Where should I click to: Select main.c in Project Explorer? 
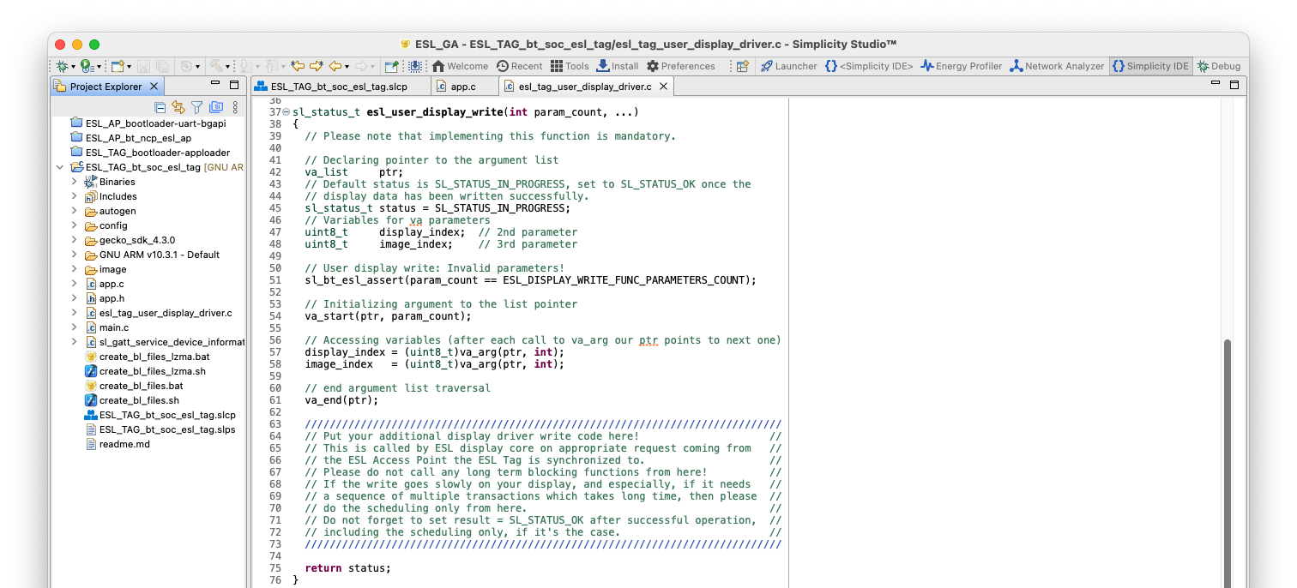(112, 327)
